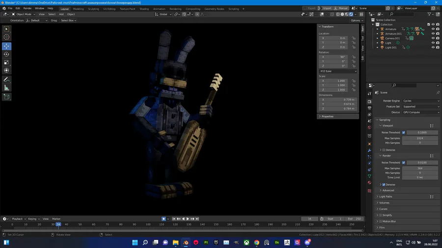
Task: Adjust the render Max Samples field
Action: point(420,168)
